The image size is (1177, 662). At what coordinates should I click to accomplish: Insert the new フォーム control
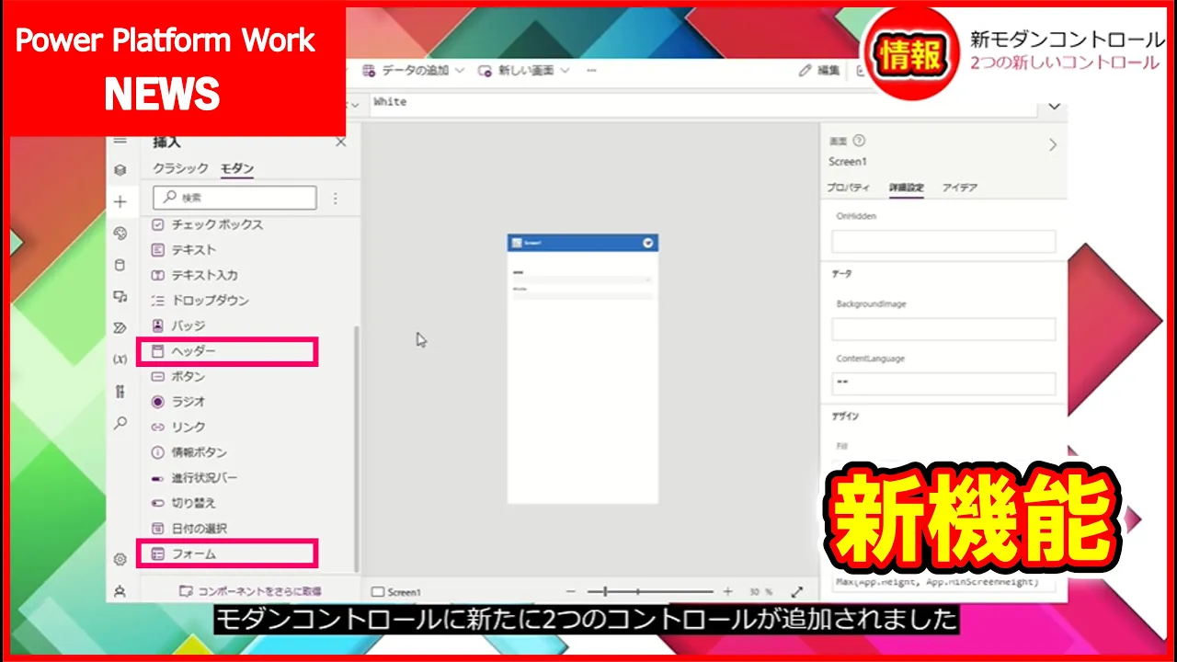tap(227, 554)
